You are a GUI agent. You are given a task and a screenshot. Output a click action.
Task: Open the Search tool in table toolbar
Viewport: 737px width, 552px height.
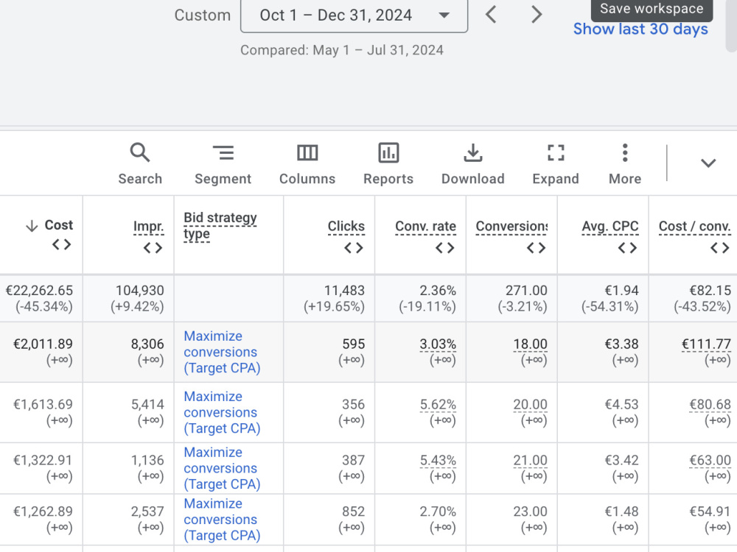[140, 164]
